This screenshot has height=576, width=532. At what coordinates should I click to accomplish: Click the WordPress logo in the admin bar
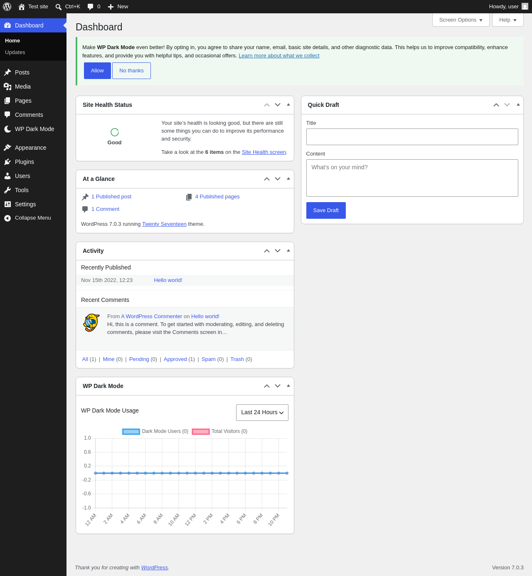pos(7,7)
